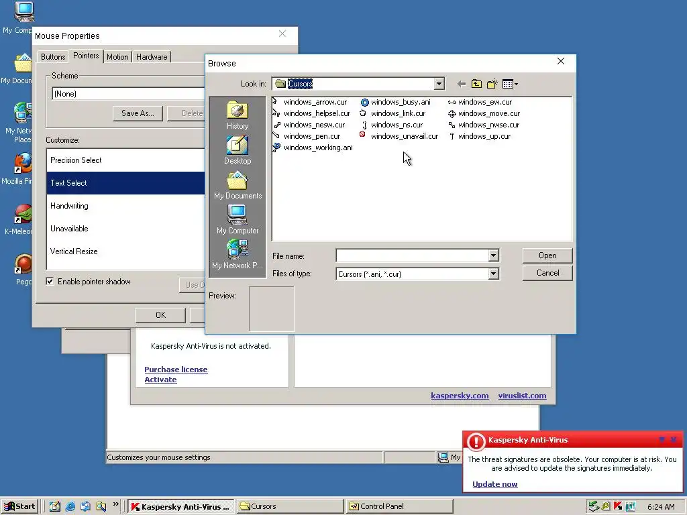Screen dimensions: 687x515
Task: Go to History in the places bar
Action: (x=237, y=115)
